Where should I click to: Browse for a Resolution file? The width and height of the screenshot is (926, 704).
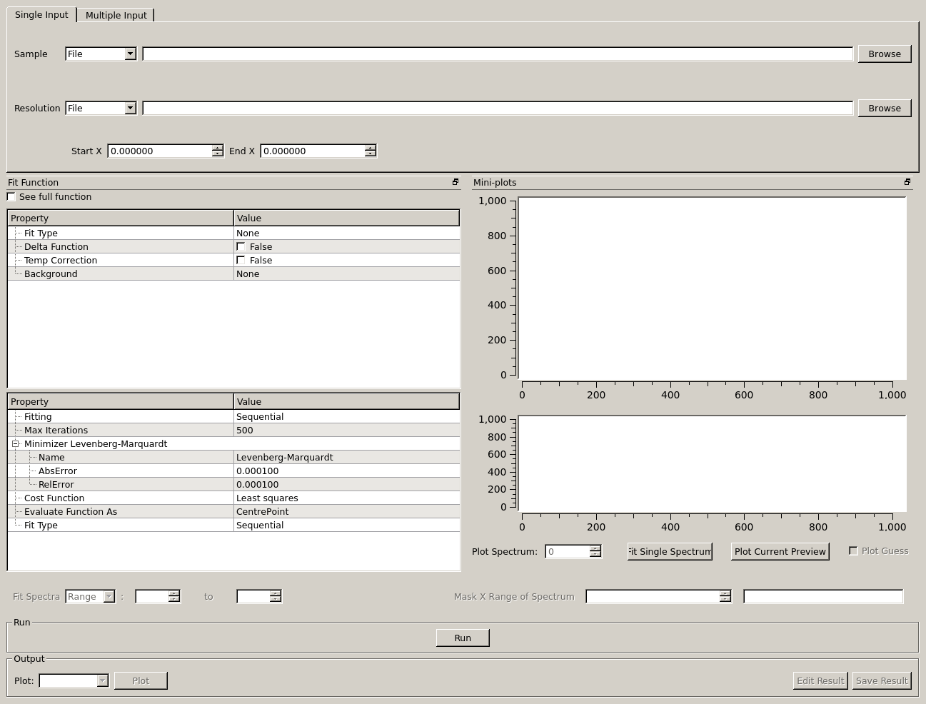884,108
